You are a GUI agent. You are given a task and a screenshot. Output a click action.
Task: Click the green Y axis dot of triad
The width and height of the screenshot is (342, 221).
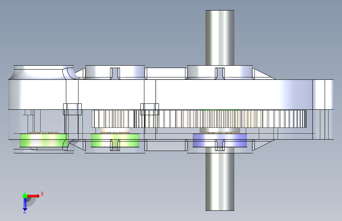coord(25,196)
